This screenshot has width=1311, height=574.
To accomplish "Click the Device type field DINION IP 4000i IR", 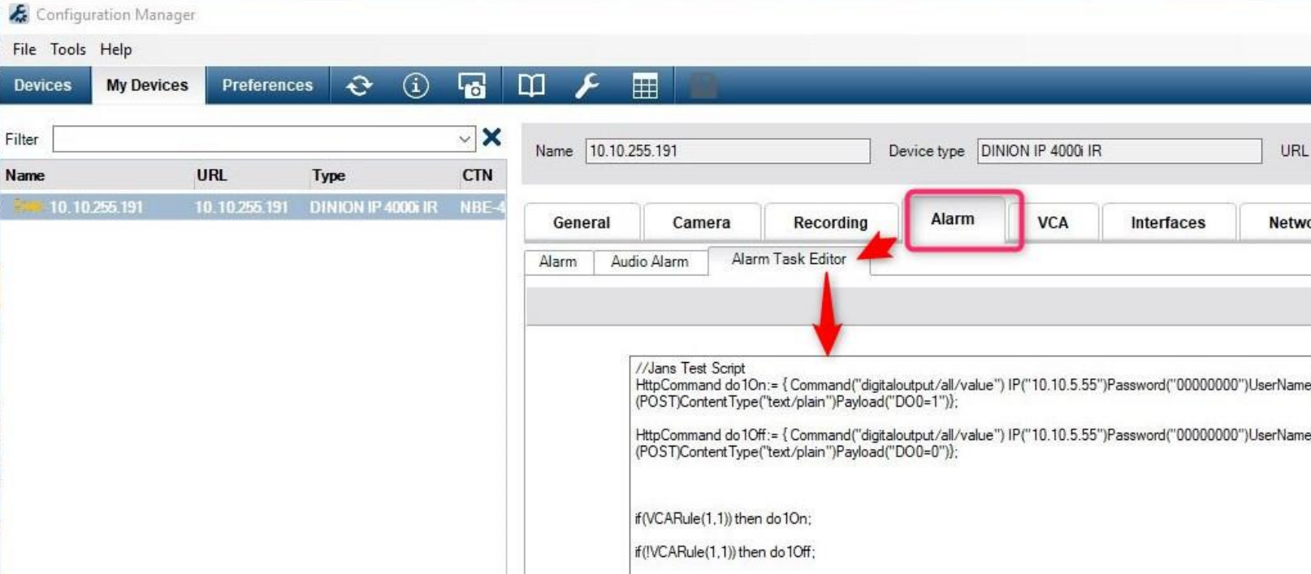I will (1118, 151).
